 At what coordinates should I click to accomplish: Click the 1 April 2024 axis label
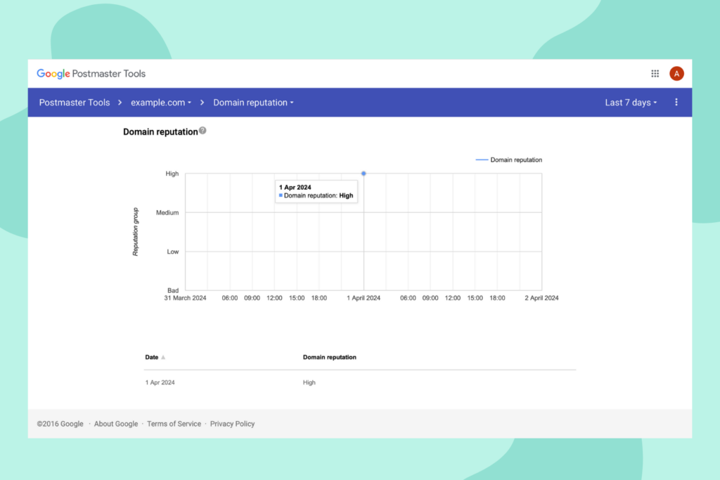tap(364, 298)
